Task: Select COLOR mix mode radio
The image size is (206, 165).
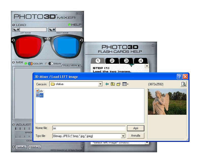Action: 26,64
